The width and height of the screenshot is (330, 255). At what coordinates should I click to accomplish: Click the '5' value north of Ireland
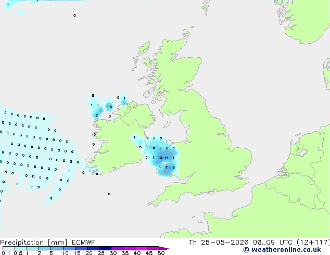110,107
